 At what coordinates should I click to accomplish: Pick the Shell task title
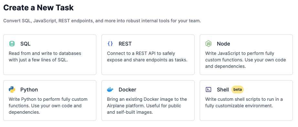click(x=223, y=90)
